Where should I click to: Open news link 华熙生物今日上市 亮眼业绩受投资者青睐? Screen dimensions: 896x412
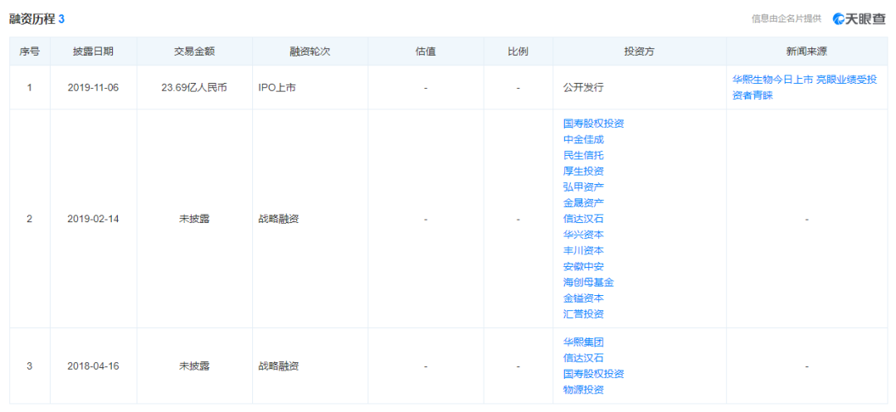805,88
